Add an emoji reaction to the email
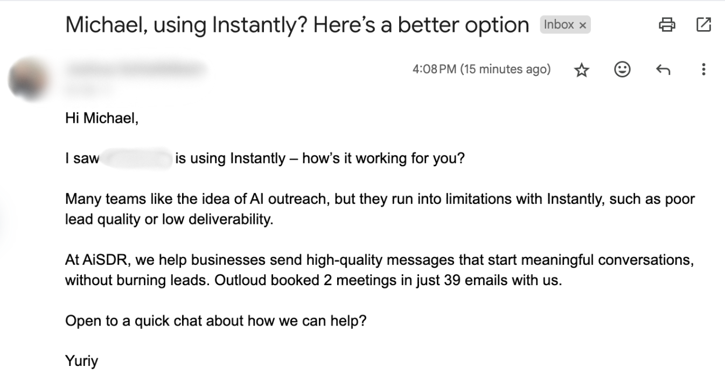The width and height of the screenshot is (725, 381). coord(622,69)
